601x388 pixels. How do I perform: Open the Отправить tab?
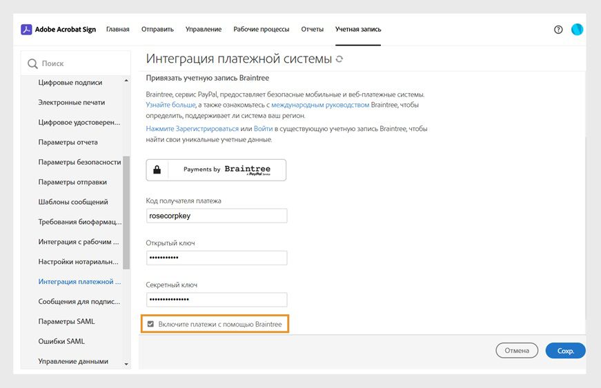[157, 30]
